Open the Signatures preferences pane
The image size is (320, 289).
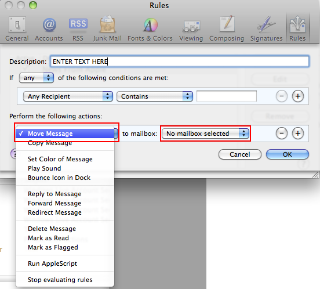[266, 29]
